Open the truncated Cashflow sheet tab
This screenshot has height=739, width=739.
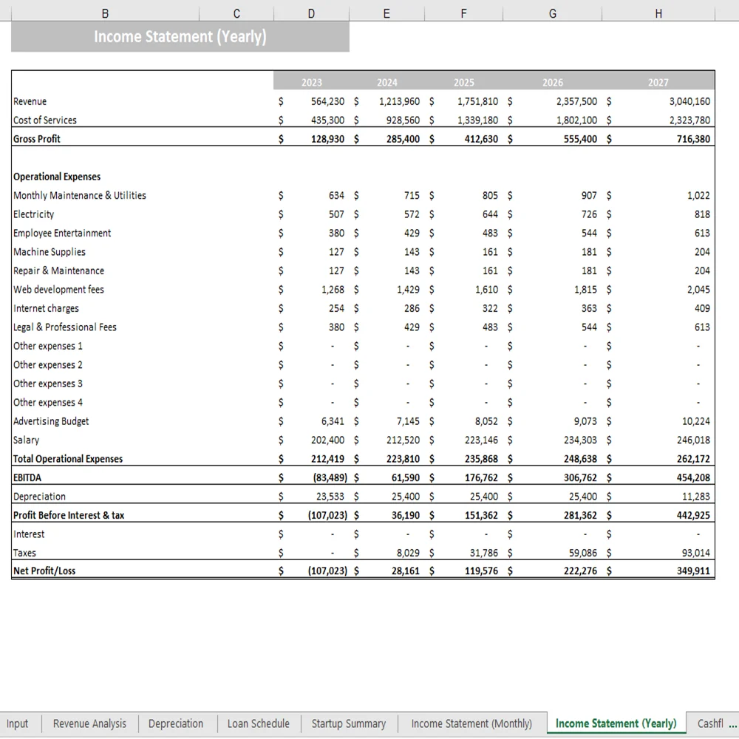click(x=710, y=723)
